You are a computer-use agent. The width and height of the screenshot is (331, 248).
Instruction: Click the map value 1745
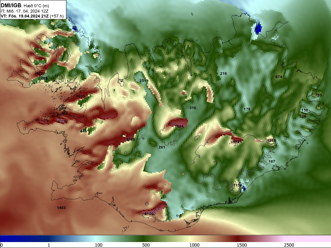coord(130,140)
